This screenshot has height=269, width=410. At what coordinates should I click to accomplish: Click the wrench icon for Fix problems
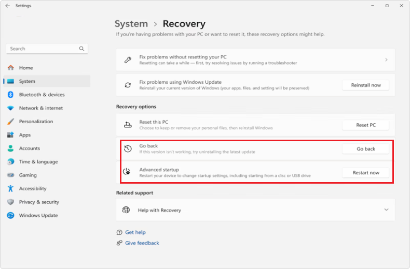coord(128,59)
